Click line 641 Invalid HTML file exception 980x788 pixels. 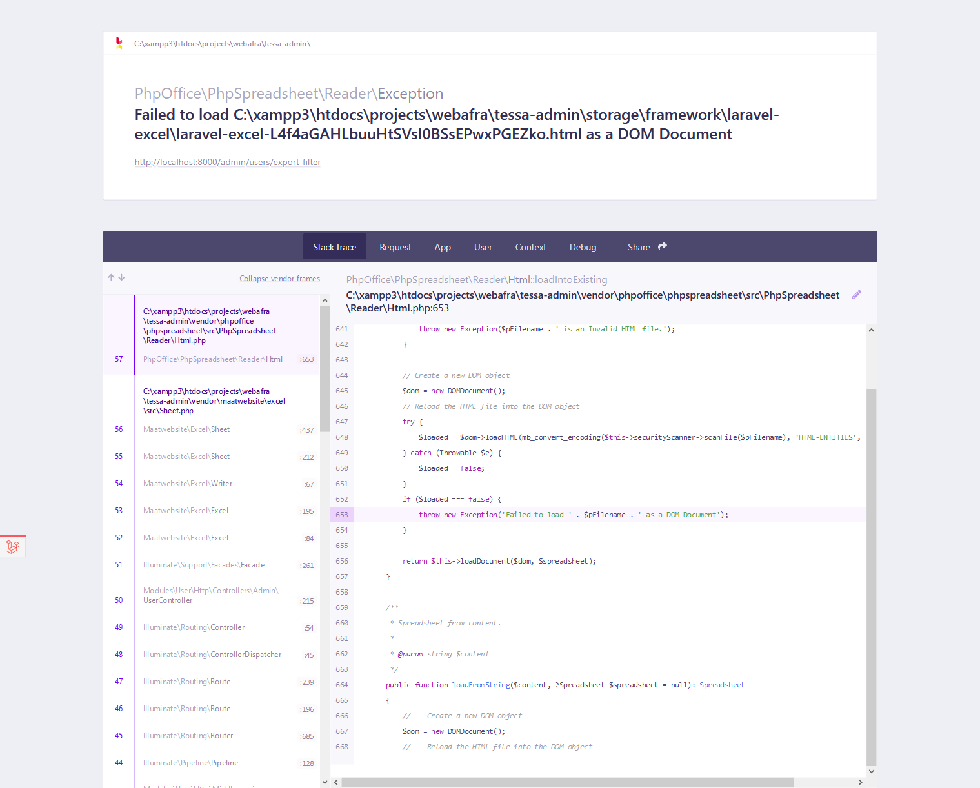point(547,329)
